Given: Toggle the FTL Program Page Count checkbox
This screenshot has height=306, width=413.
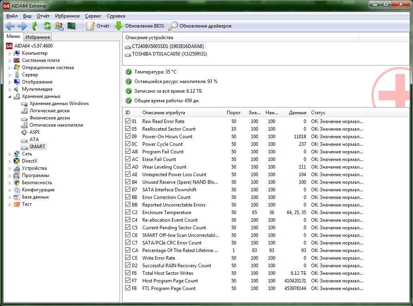Looking at the screenshot, I should tap(128, 288).
